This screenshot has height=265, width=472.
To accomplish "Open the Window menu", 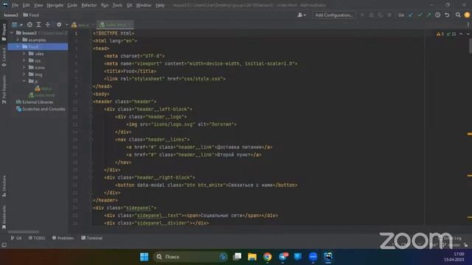I will pos(143,5).
